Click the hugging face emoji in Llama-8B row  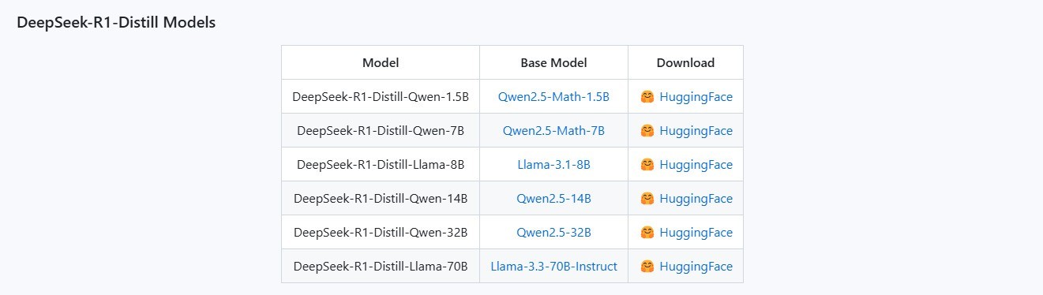tap(647, 165)
